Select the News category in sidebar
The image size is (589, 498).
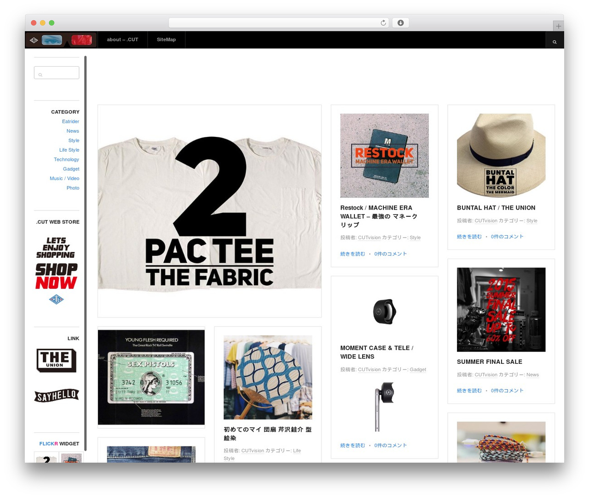coord(73,131)
